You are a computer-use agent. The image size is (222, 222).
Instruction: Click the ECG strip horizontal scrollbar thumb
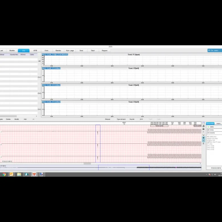click(x=87, y=163)
